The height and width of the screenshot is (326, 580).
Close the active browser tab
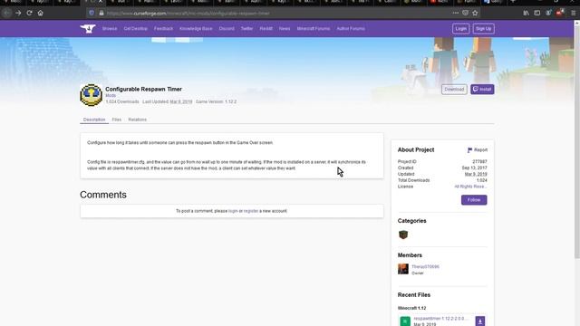101,2
